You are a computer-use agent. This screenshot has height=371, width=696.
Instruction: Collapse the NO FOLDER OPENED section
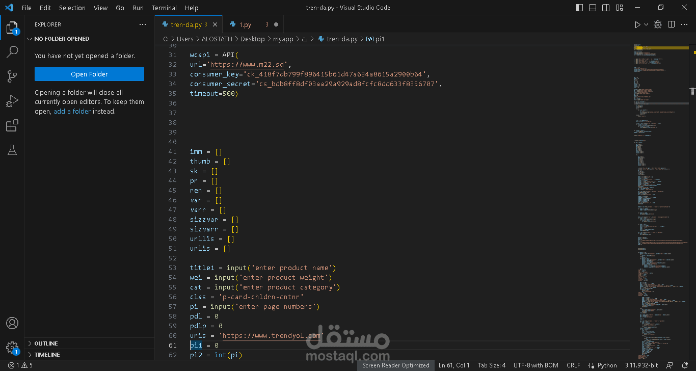[x=90, y=39]
